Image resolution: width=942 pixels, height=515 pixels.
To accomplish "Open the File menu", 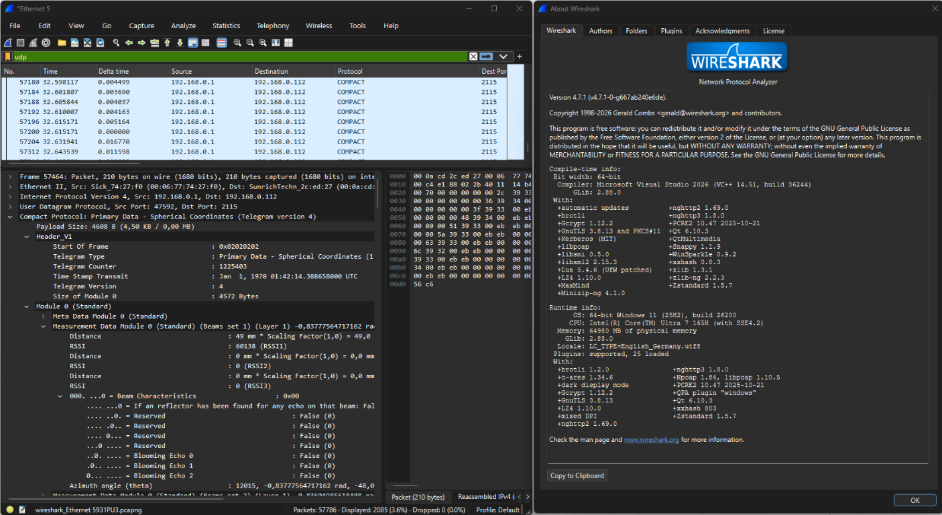I will point(15,25).
